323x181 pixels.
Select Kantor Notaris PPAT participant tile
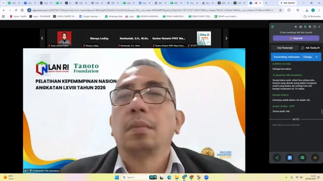tap(169, 38)
